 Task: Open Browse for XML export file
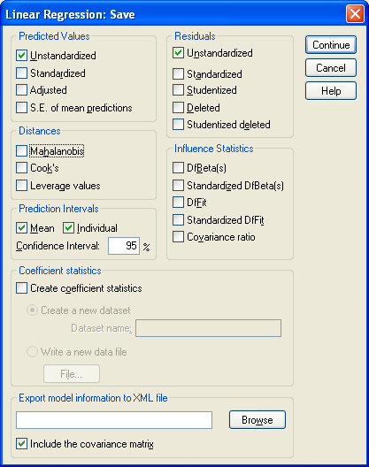point(258,420)
